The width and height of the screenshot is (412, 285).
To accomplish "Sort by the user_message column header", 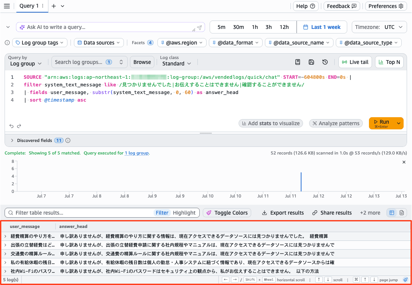I will click(25, 226).
